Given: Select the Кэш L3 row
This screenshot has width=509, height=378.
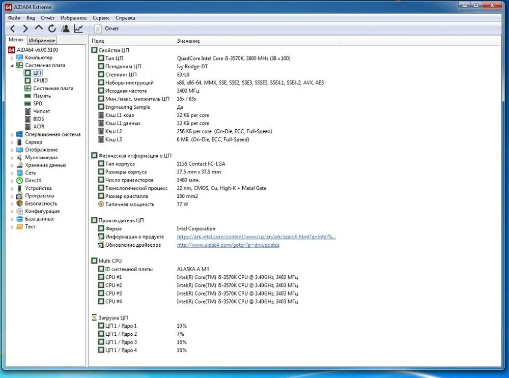Looking at the screenshot, I should [174, 139].
